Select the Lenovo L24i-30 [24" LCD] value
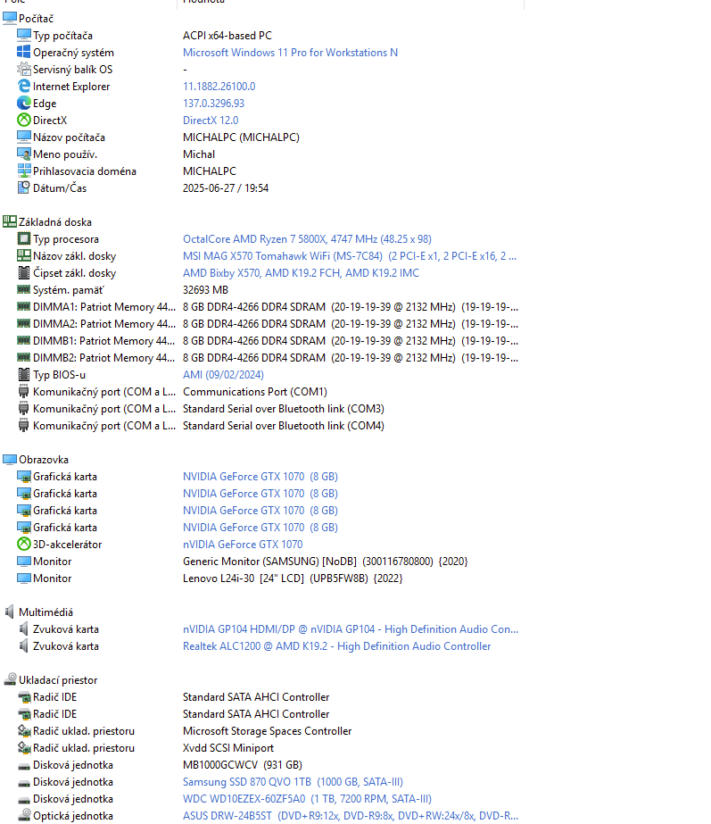Screen dimensions: 711x824 (293, 578)
